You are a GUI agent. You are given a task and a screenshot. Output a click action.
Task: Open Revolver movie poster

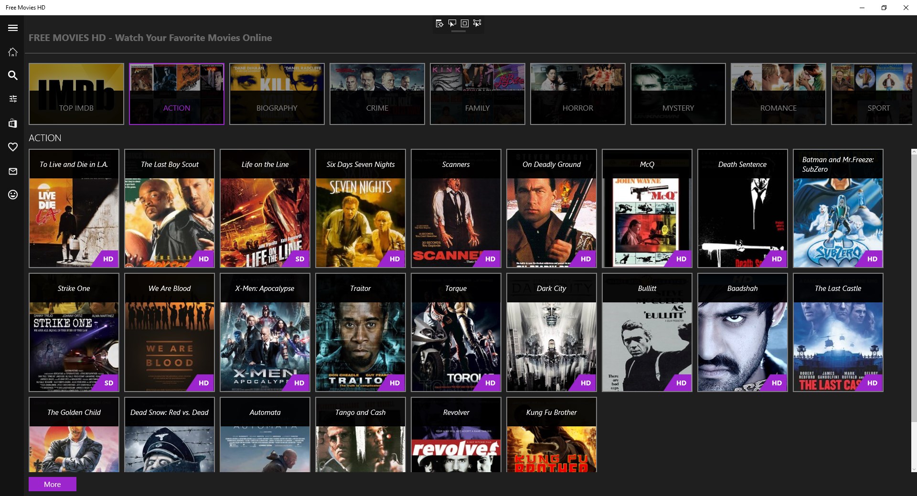(x=456, y=435)
